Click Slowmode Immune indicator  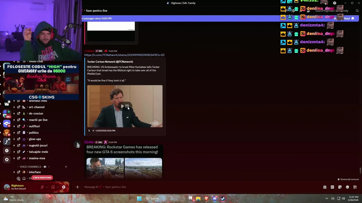[x=348, y=179]
